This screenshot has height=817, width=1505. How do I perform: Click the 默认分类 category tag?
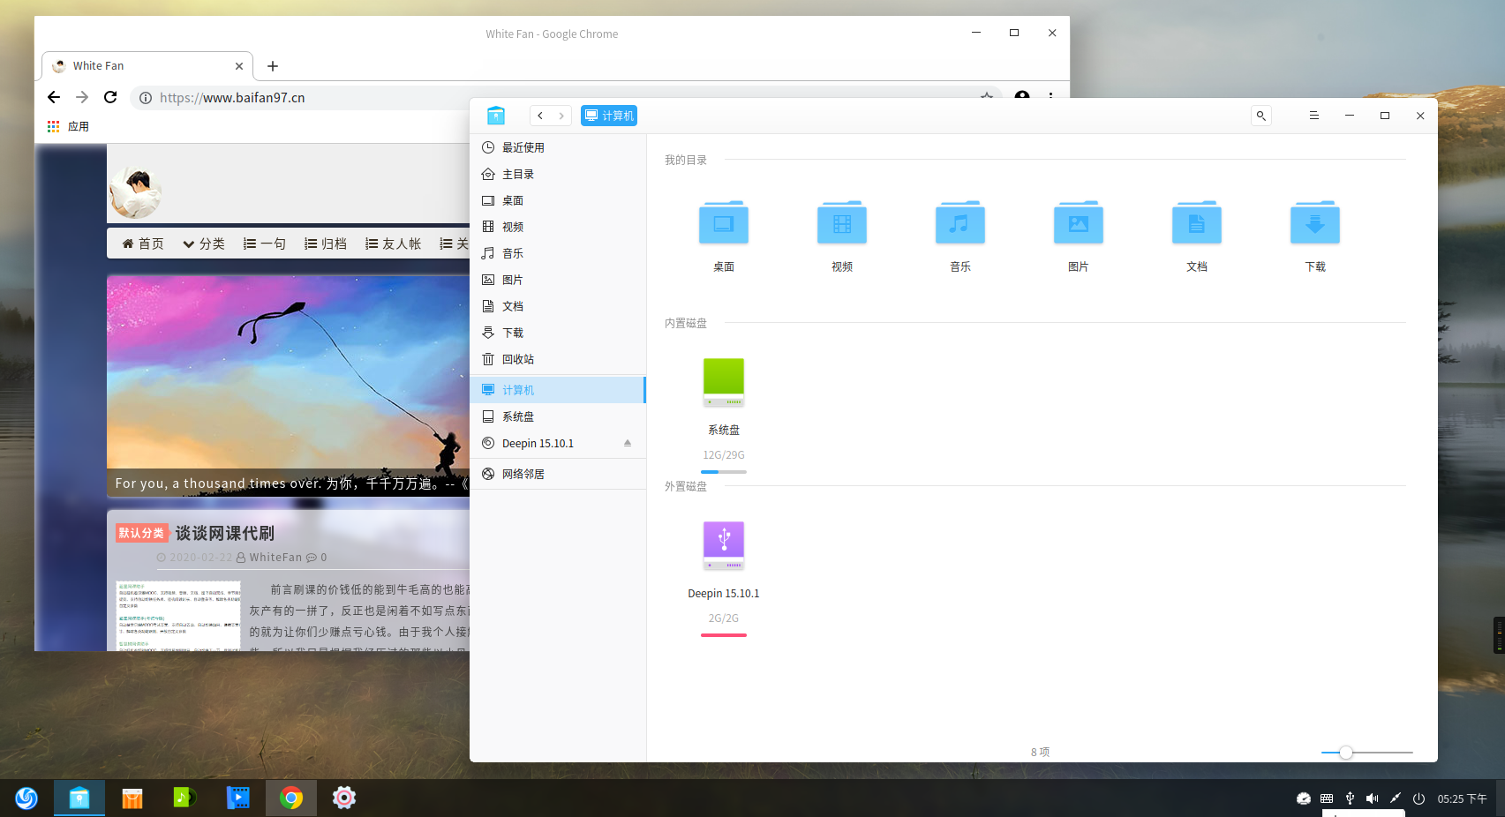tap(141, 533)
